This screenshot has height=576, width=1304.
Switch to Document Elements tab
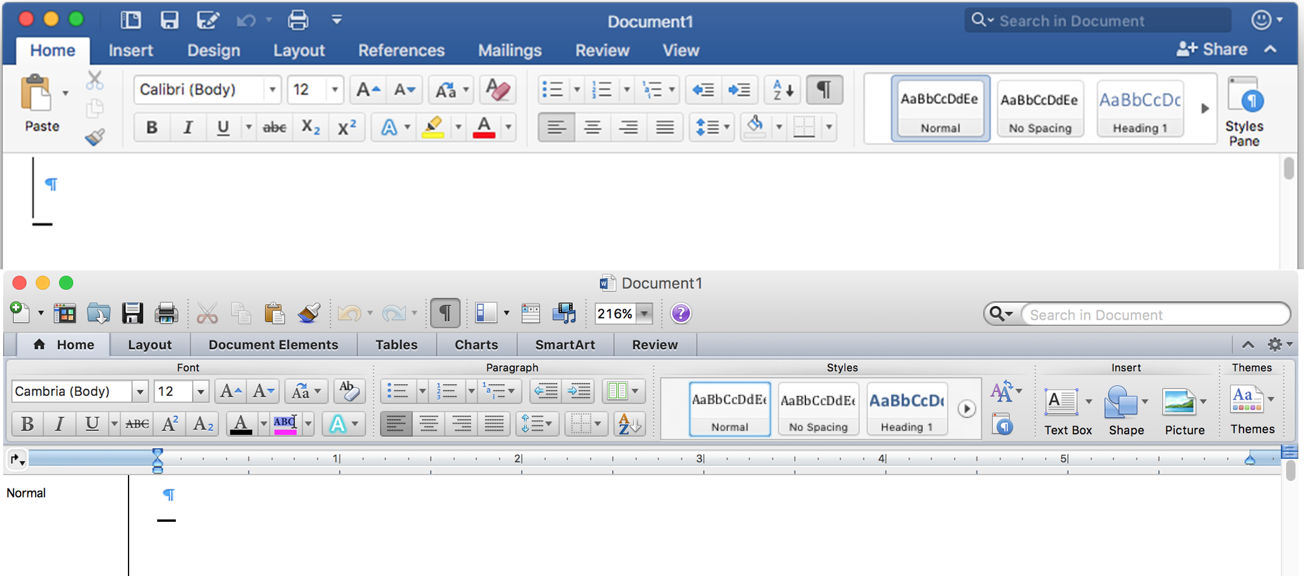point(273,345)
